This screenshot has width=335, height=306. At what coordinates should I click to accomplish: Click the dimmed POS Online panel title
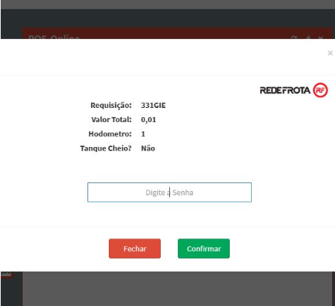tap(54, 37)
